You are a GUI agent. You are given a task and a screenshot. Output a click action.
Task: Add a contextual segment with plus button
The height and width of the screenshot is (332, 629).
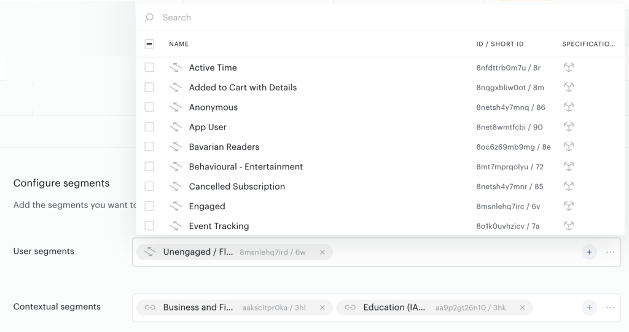click(x=589, y=307)
